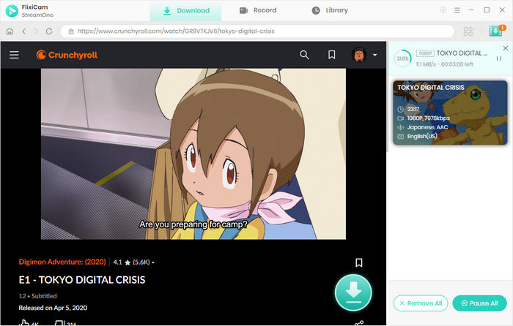The height and width of the screenshot is (326, 513).
Task: Expand the Crunchyroll profile avatar dropdown
Action: pos(363,55)
